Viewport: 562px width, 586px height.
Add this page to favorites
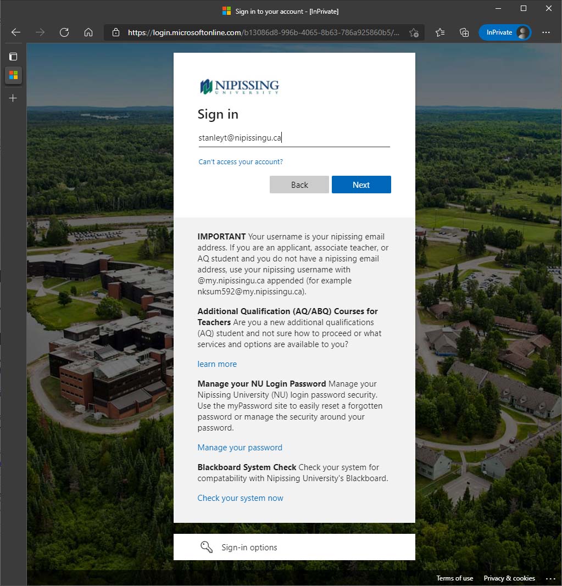414,33
